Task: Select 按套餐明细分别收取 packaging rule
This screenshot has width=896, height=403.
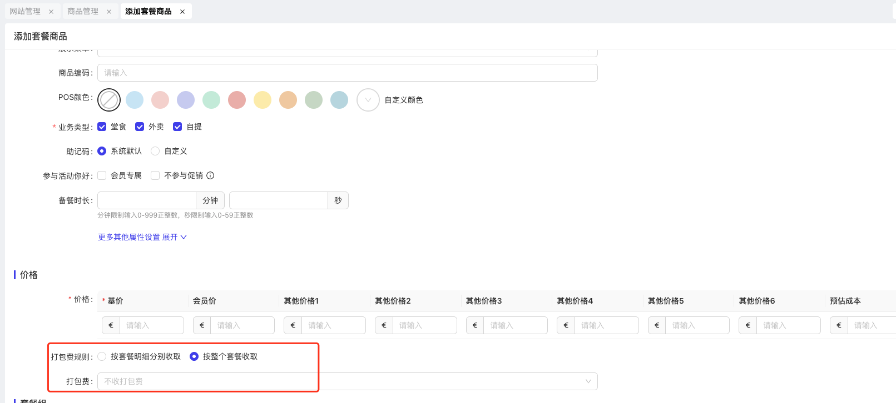Action: click(102, 356)
